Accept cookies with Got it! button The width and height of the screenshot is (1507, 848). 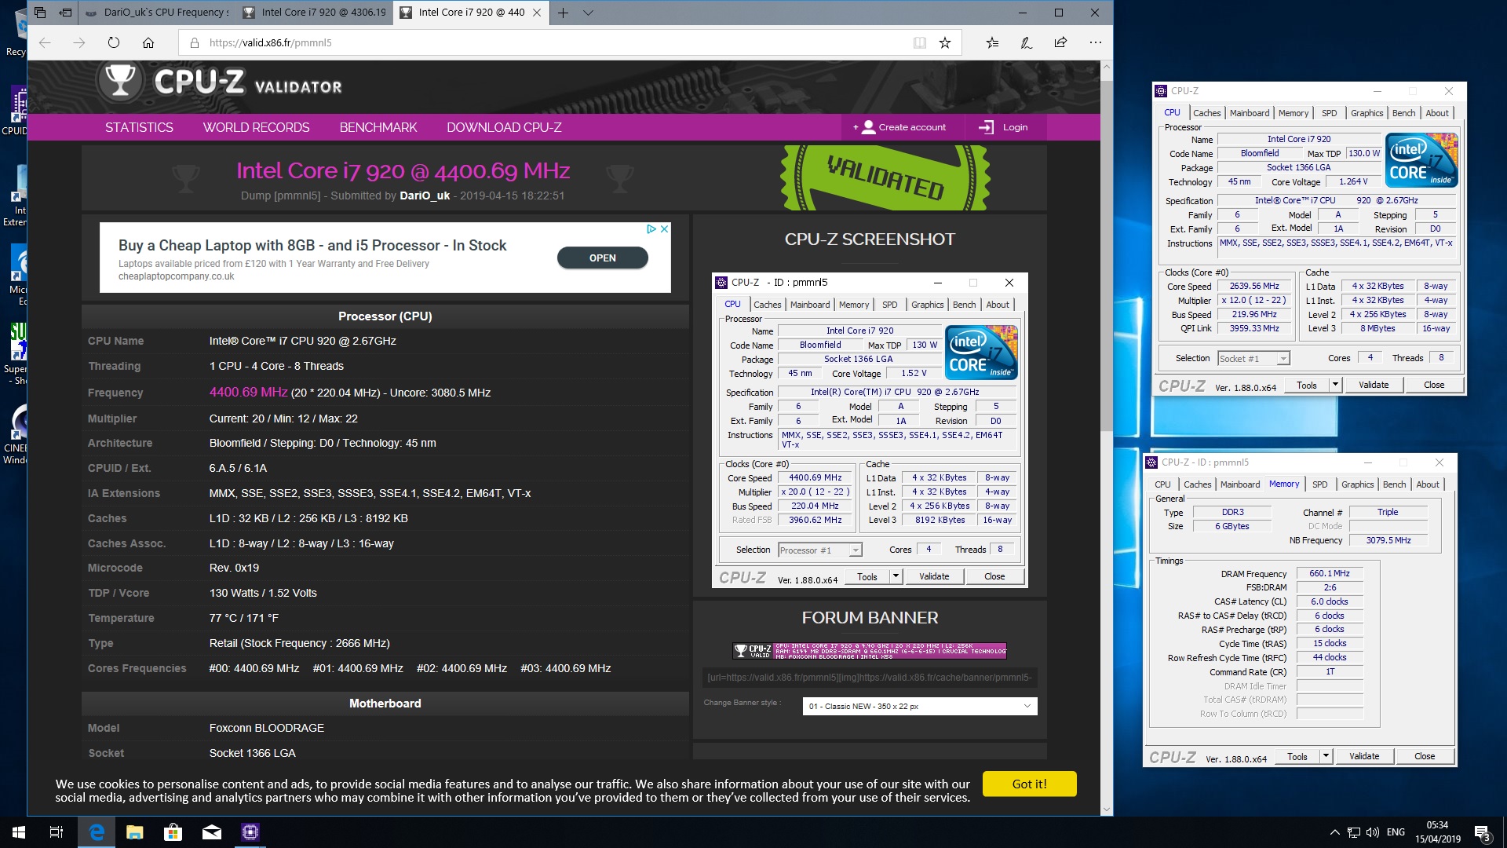click(1029, 784)
